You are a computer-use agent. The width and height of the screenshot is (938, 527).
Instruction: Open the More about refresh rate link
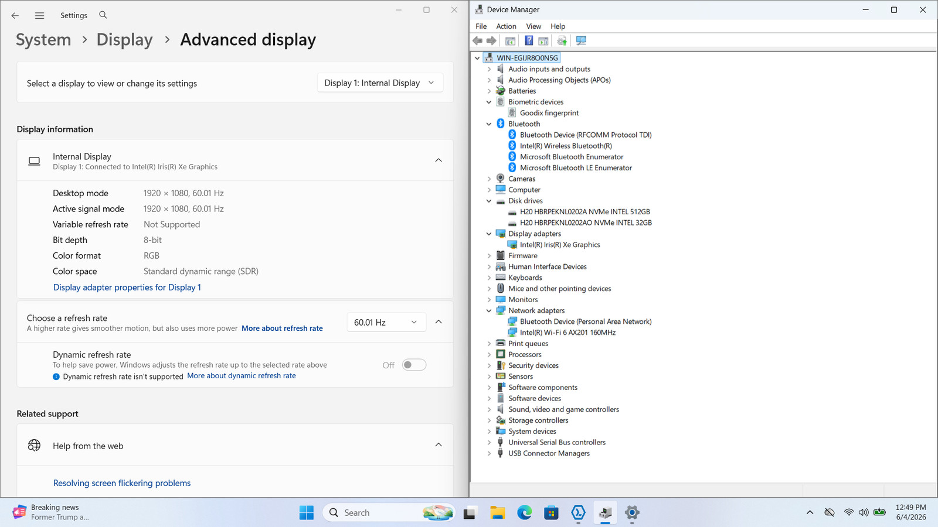(282, 328)
